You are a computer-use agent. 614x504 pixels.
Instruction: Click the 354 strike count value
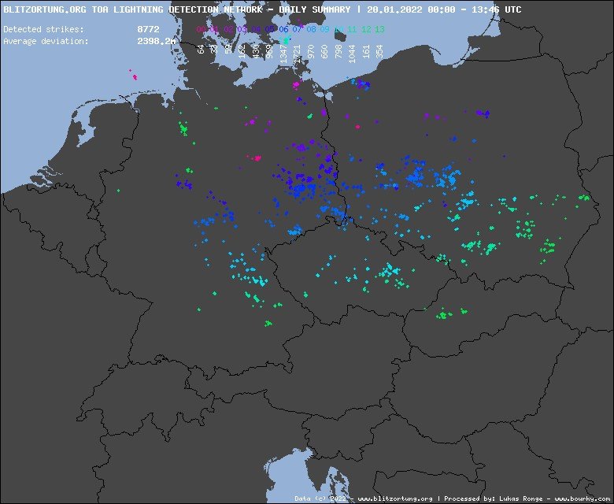(380, 50)
